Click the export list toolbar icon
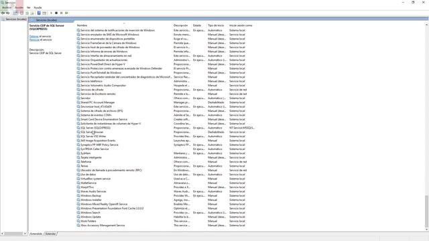The image size is (429, 241). pos(32,13)
